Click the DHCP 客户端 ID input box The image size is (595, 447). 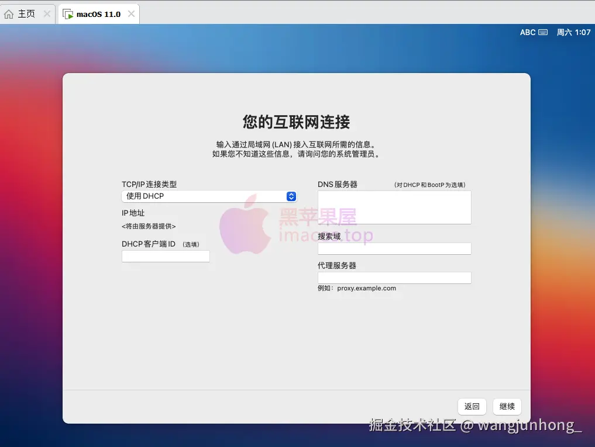click(x=166, y=256)
